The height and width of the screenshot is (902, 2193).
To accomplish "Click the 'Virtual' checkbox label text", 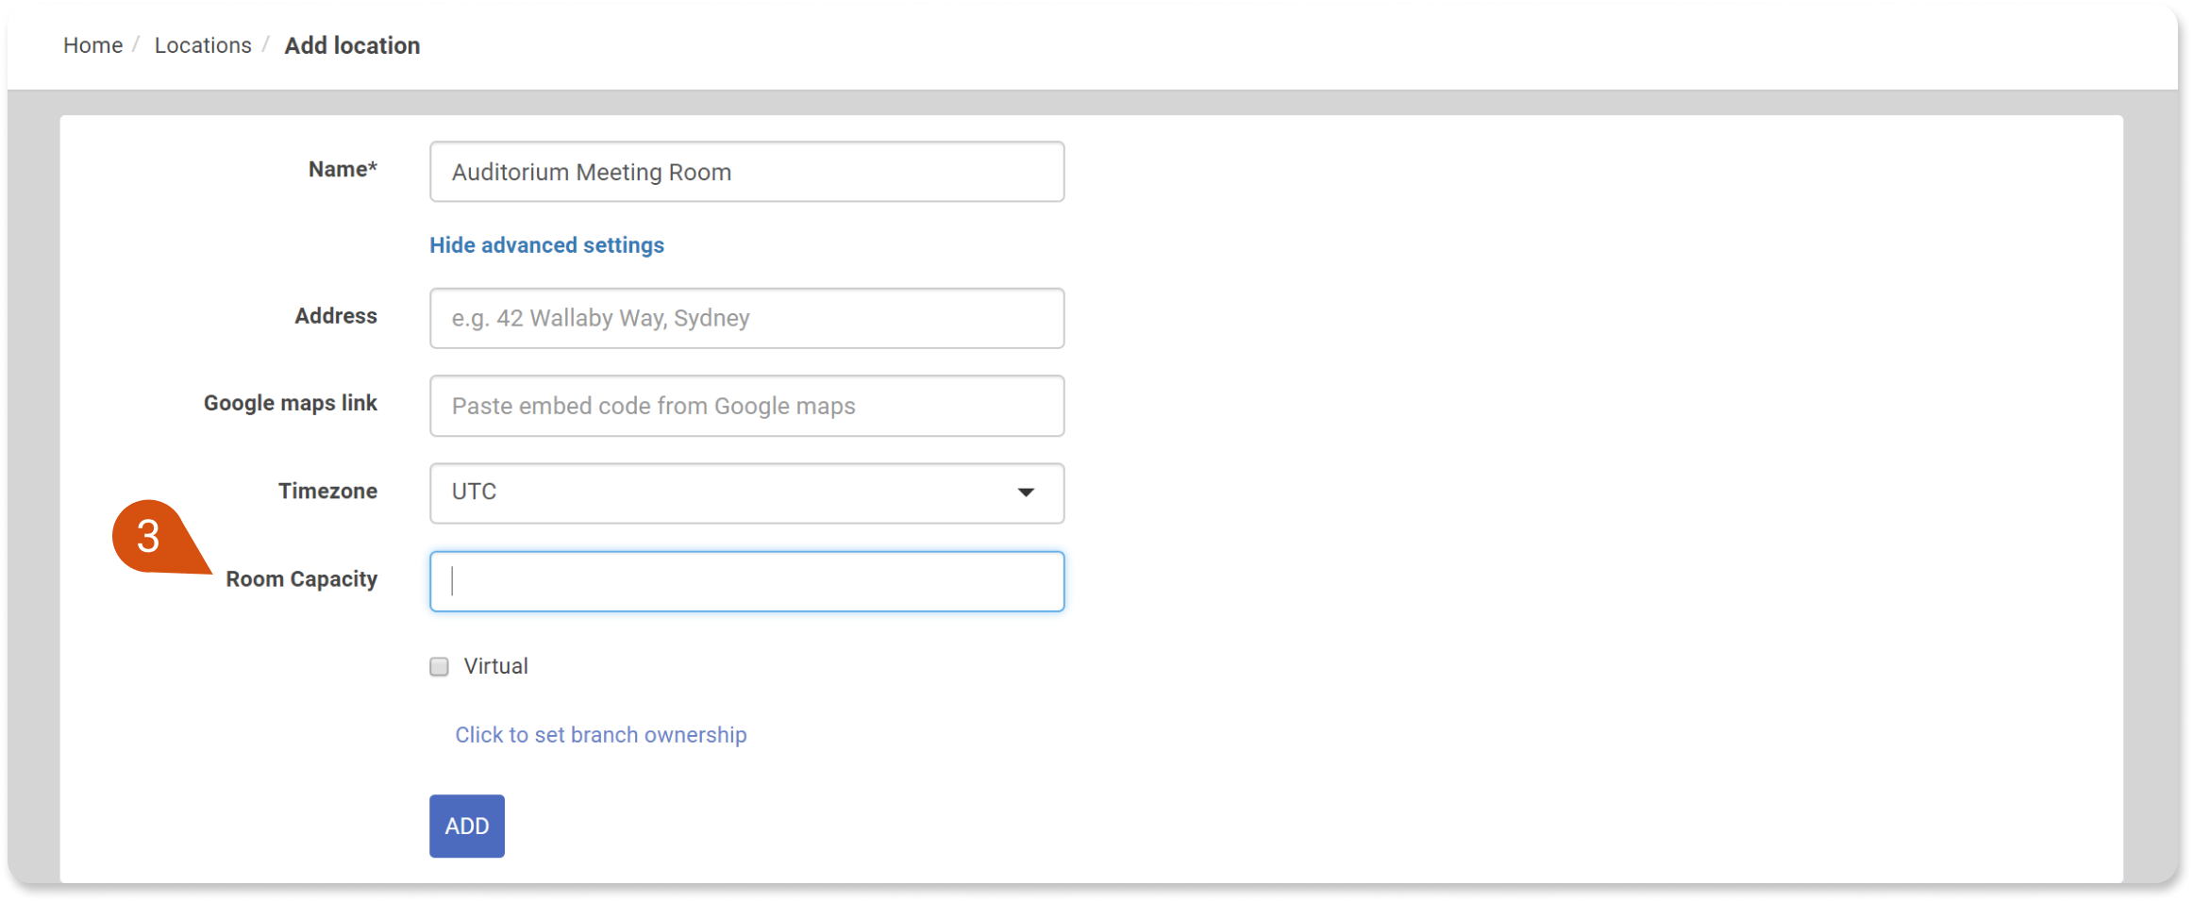I will pyautogui.click(x=495, y=666).
